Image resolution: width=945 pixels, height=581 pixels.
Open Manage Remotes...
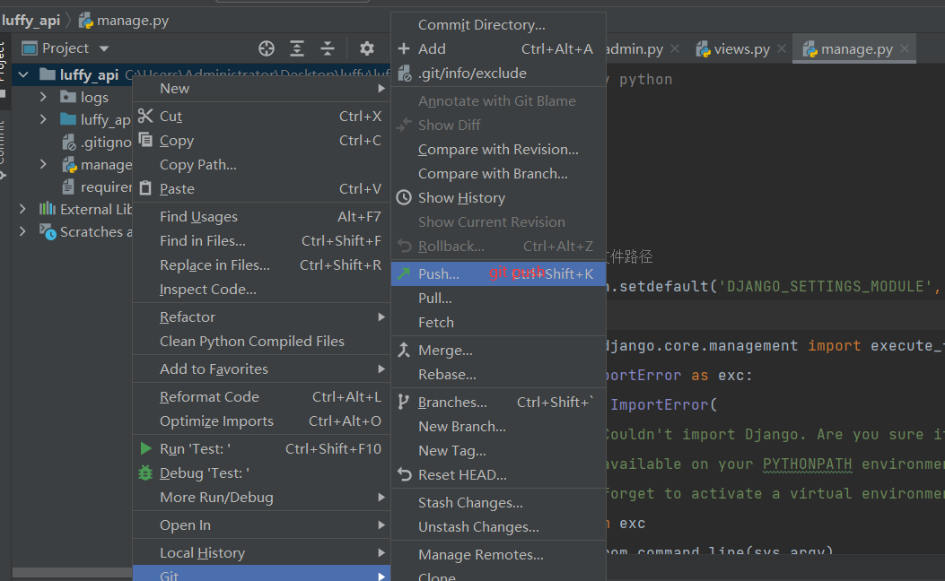pos(498,554)
